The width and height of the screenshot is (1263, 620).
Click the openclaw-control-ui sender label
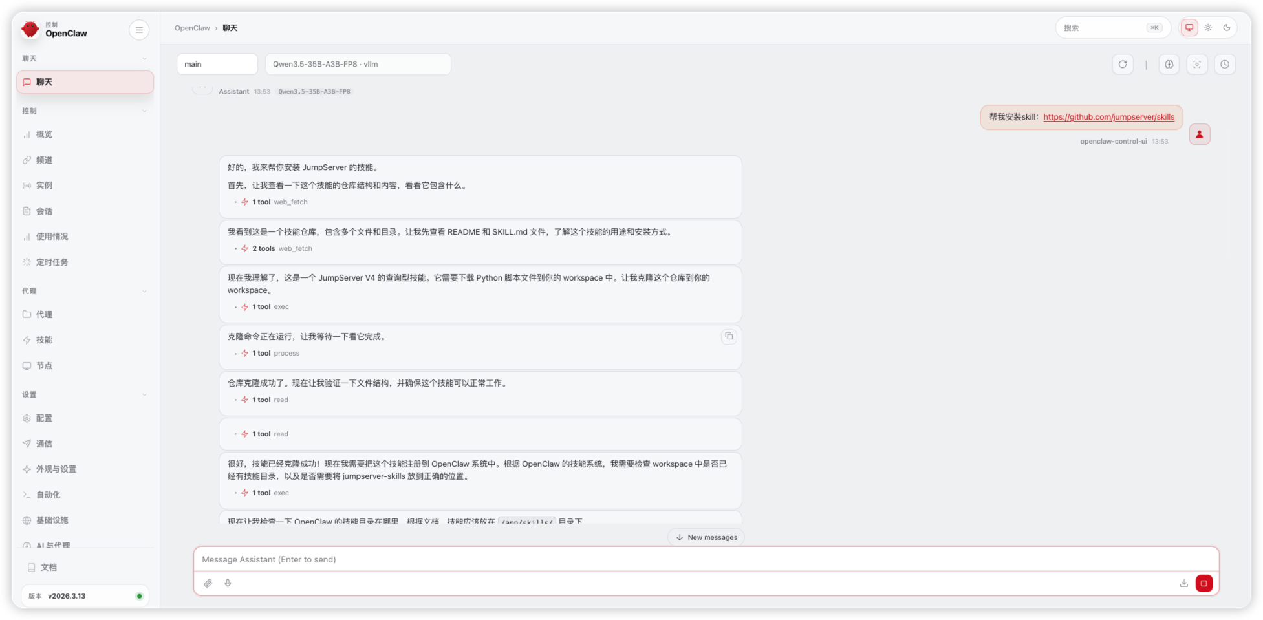point(1113,141)
